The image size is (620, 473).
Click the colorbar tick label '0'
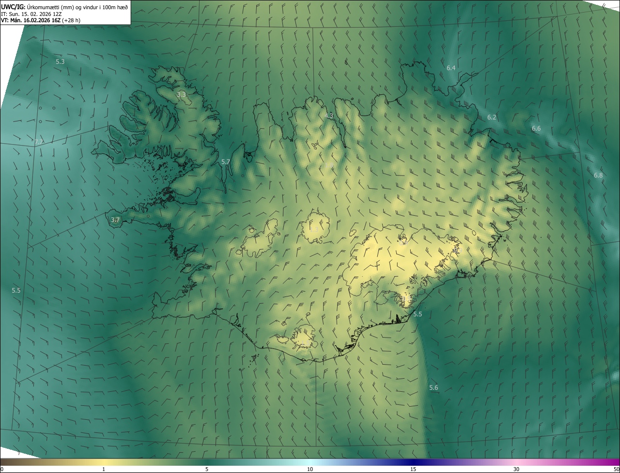2,470
